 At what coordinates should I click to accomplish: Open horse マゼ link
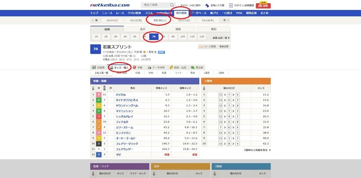pos(118,155)
